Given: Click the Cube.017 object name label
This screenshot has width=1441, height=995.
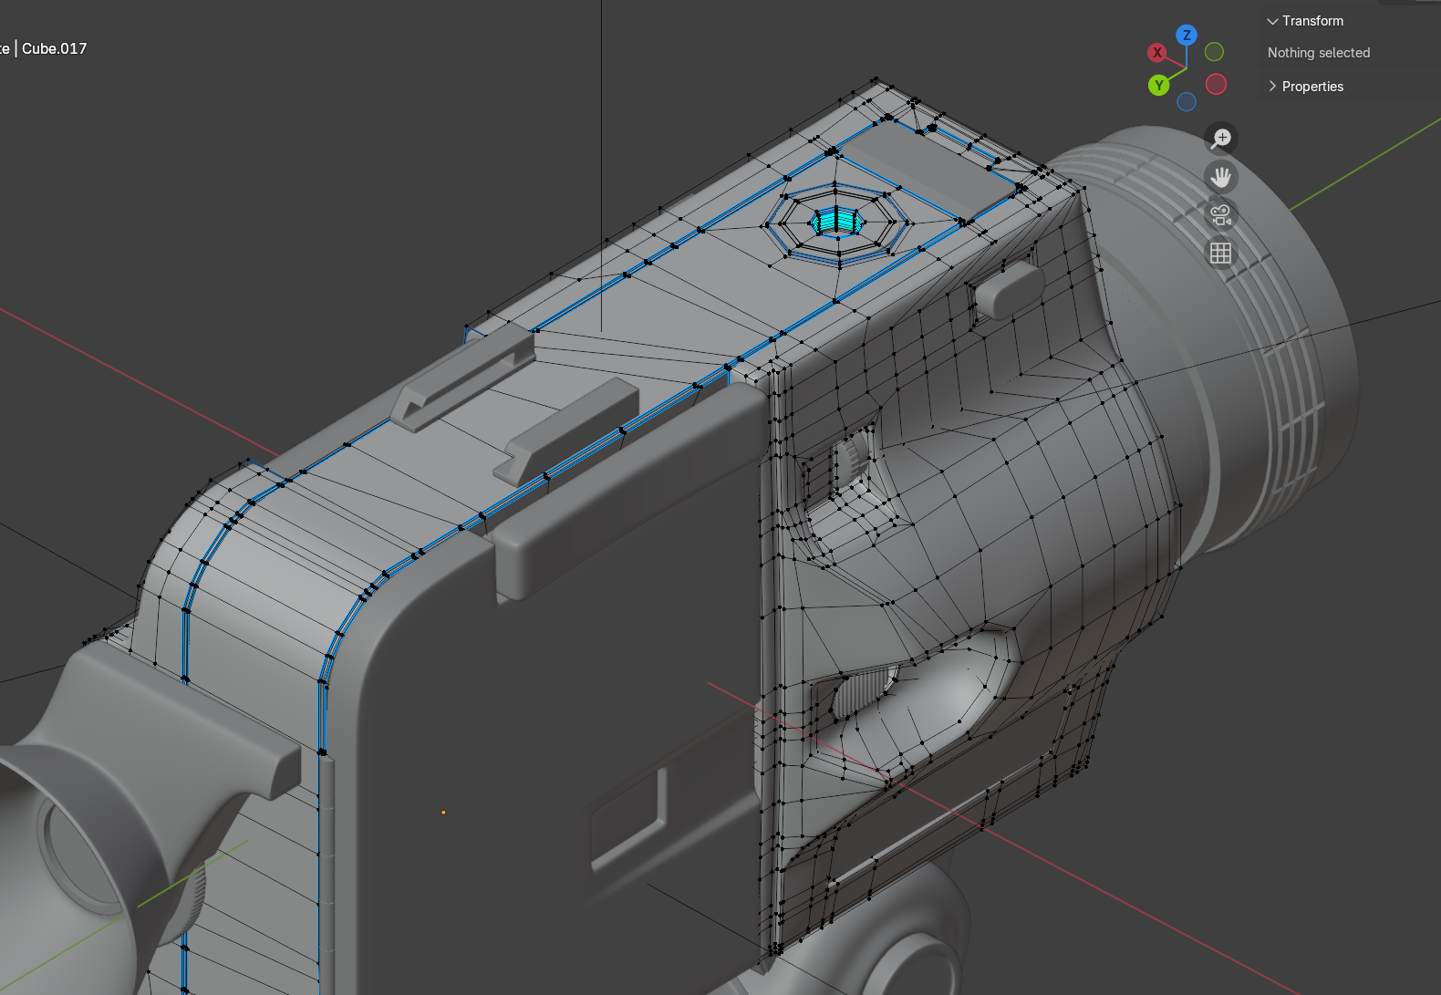Looking at the screenshot, I should pyautogui.click(x=55, y=48).
